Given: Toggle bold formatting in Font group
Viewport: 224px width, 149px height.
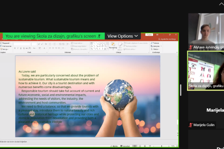Looking at the screenshot, I should pos(15,48).
